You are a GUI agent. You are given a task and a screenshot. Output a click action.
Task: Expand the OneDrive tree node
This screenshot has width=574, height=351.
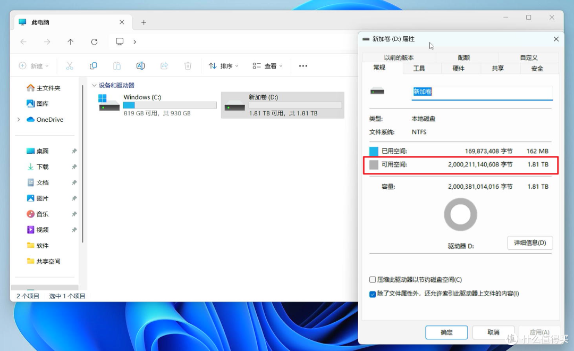[x=19, y=120]
